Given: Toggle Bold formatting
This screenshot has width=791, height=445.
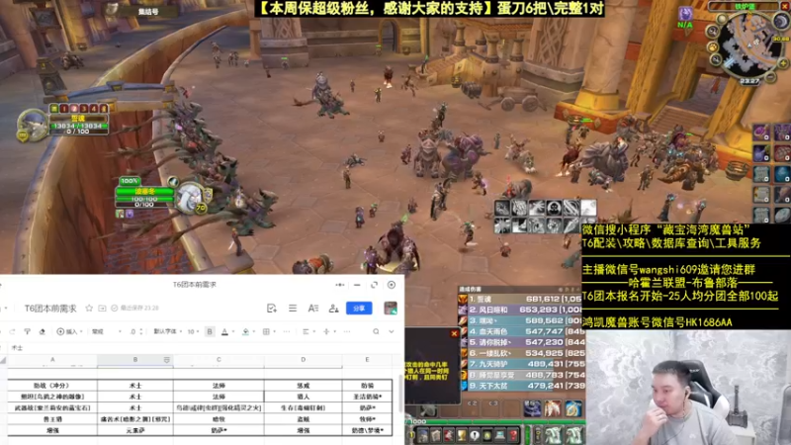Looking at the screenshot, I should click(x=210, y=331).
